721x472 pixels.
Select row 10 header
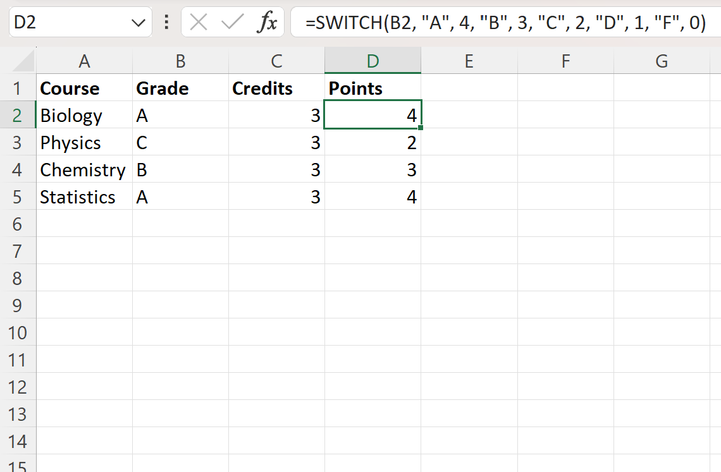point(18,333)
